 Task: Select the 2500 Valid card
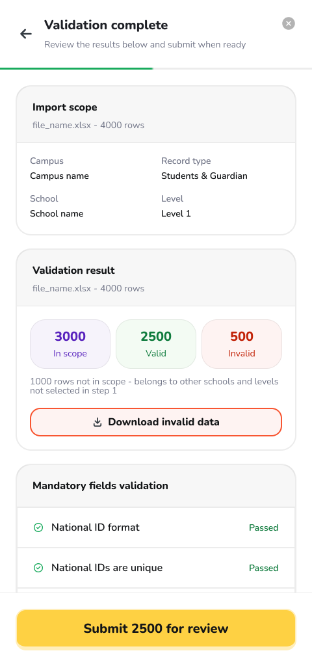click(156, 344)
